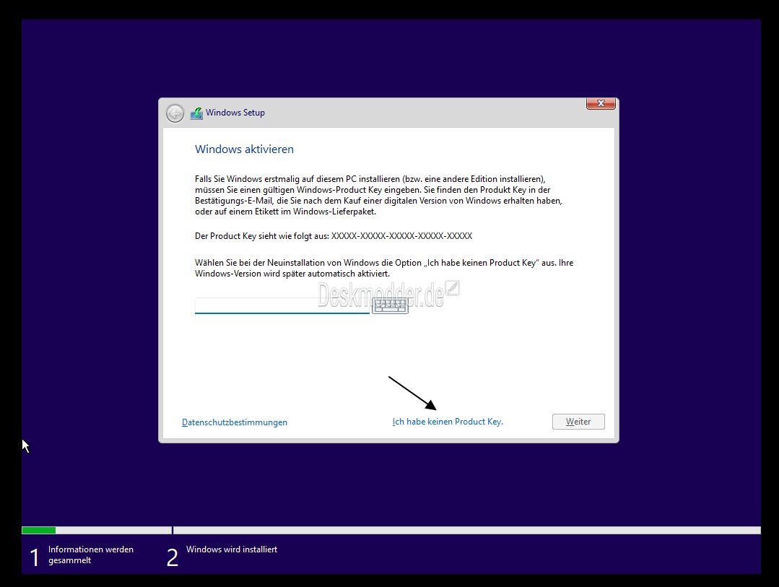Close the Windows Setup dialog
The image size is (779, 587).
[601, 103]
